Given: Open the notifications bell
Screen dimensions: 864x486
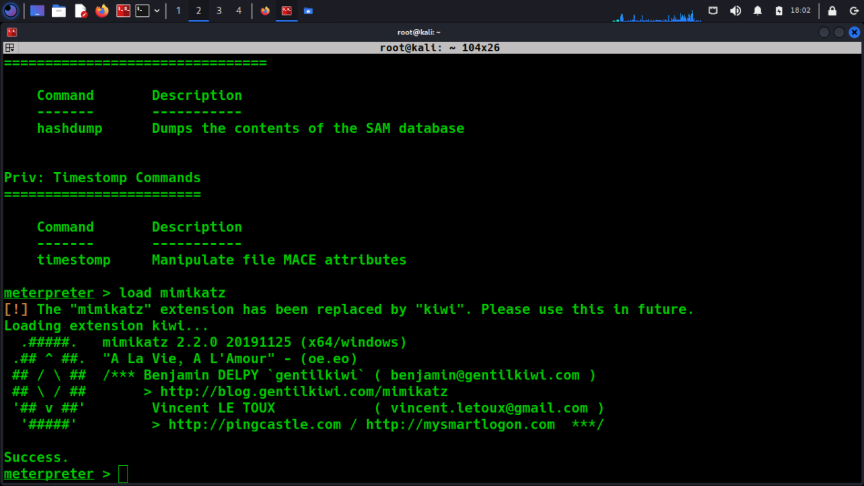Looking at the screenshot, I should point(757,11).
